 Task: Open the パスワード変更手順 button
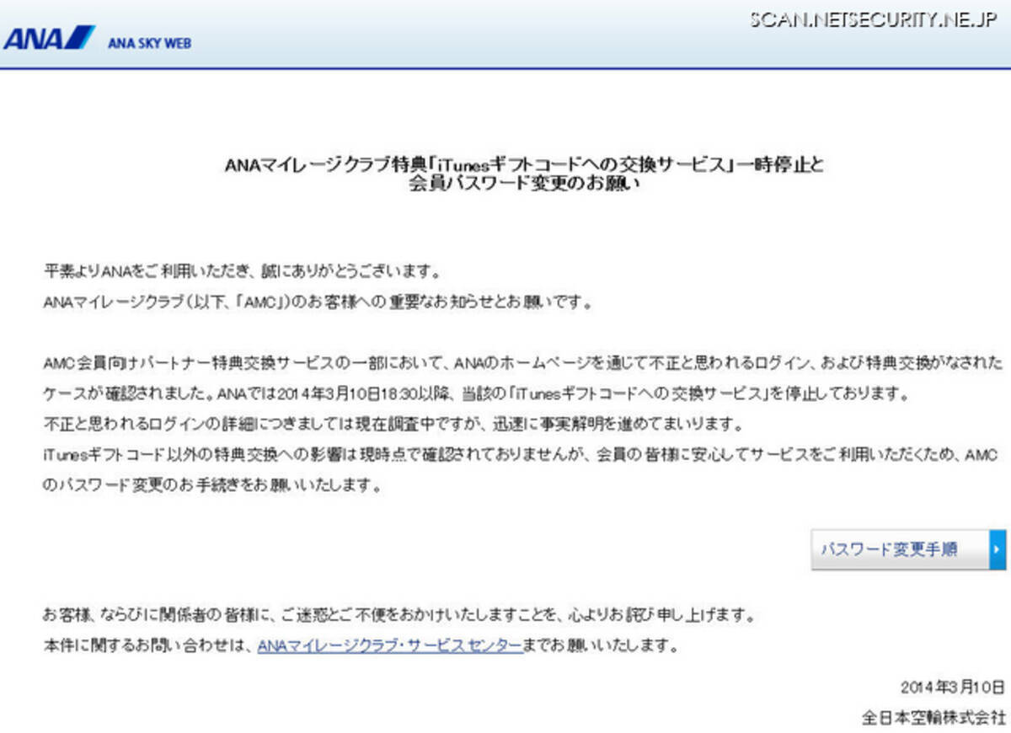coord(909,549)
